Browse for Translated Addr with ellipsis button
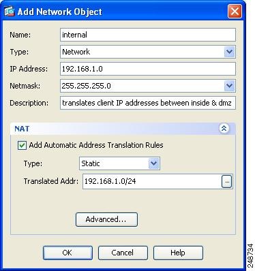Image resolution: width=255 pixels, height=271 pixels. (x=227, y=181)
